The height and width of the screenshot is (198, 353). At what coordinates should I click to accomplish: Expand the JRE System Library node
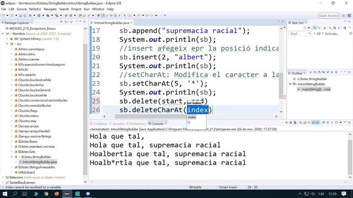(x=7, y=39)
